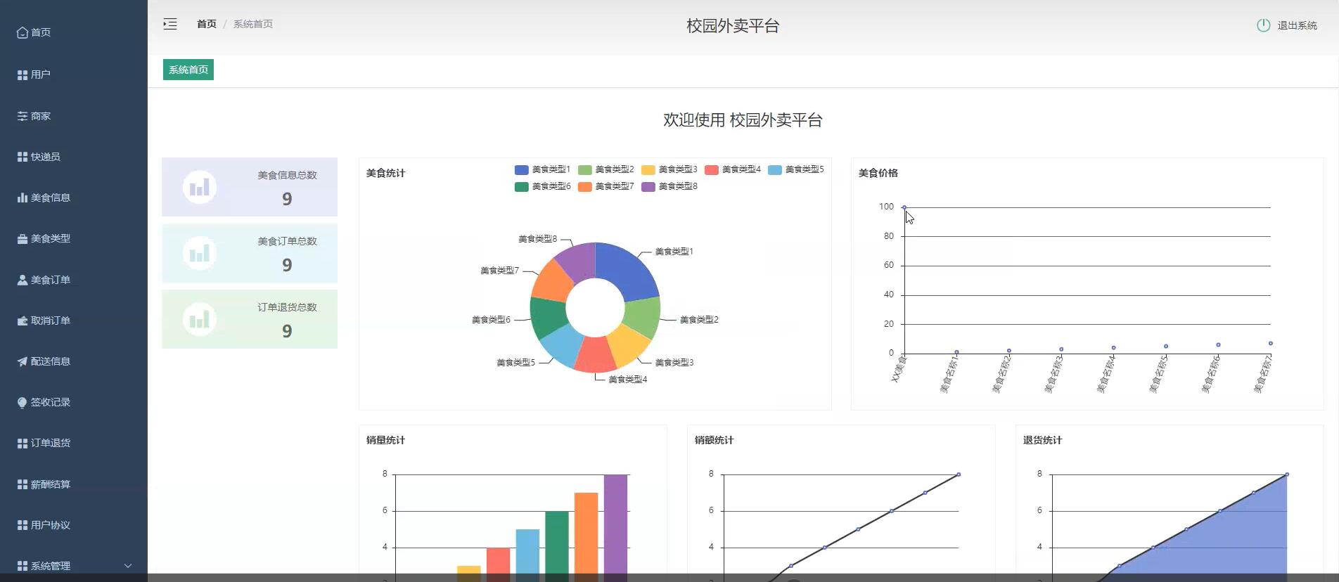The height and width of the screenshot is (582, 1339).
Task: Click the top data point in 销额统计 chart
Action: [959, 474]
